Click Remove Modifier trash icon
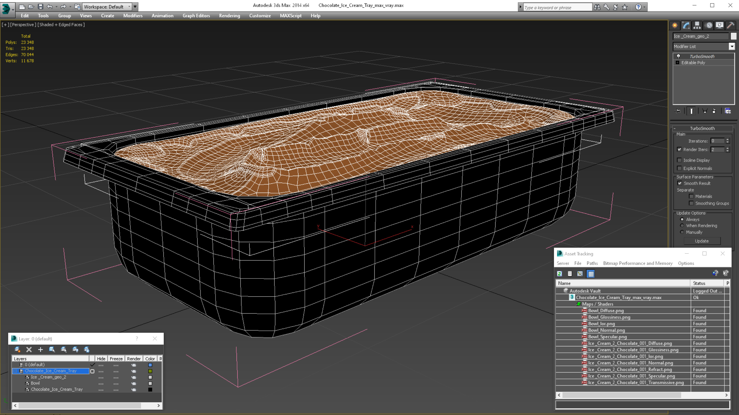The width and height of the screenshot is (739, 415). (714, 111)
